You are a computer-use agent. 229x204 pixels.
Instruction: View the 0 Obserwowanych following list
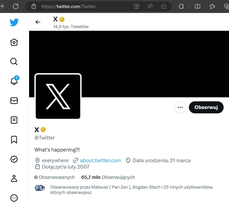(x=54, y=177)
